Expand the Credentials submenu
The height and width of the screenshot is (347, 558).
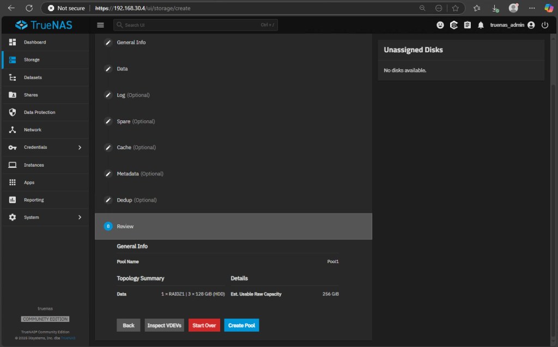80,148
